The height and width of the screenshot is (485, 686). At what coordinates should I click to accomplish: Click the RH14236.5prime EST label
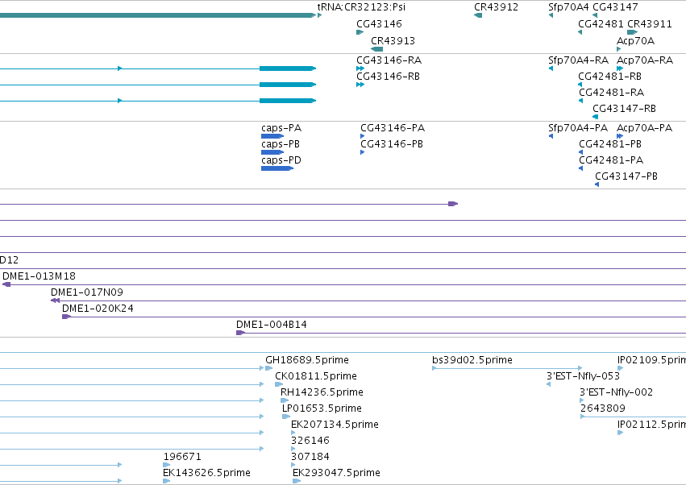322,392
